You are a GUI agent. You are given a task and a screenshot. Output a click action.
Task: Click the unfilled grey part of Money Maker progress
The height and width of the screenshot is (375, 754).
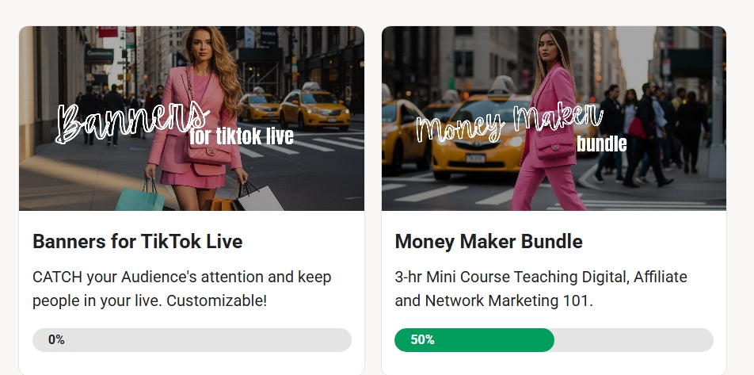(634, 340)
